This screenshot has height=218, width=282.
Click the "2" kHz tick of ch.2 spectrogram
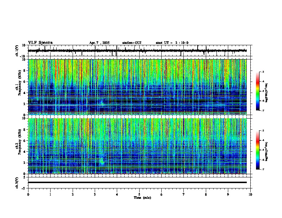coord(25,163)
